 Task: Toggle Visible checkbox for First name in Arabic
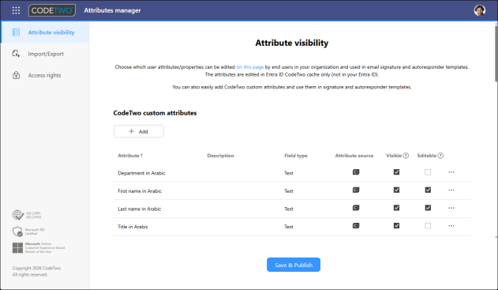(396, 190)
